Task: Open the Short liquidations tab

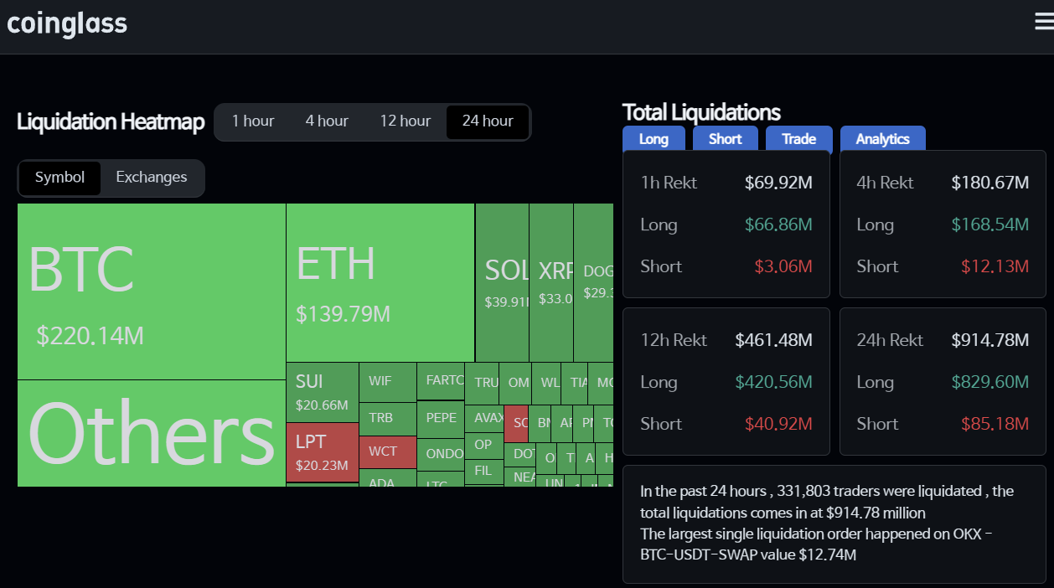Action: (725, 139)
